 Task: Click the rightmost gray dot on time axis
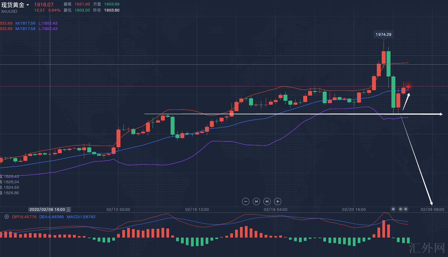coord(406,209)
